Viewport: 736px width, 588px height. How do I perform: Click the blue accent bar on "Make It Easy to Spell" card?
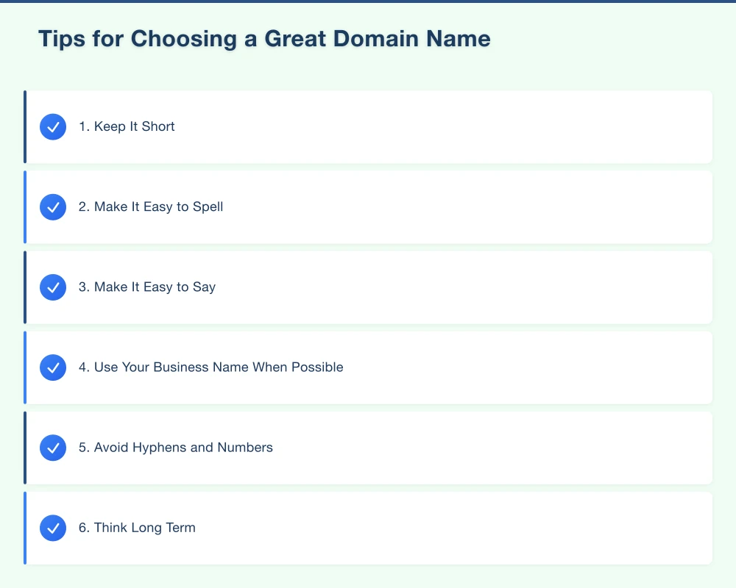(26, 207)
